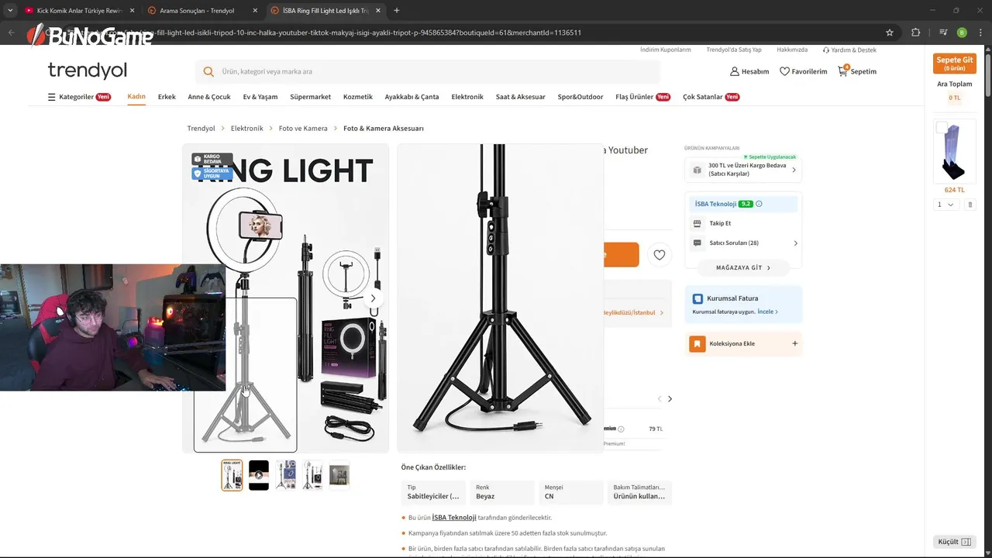Open the browser media control icon

[x=943, y=33]
